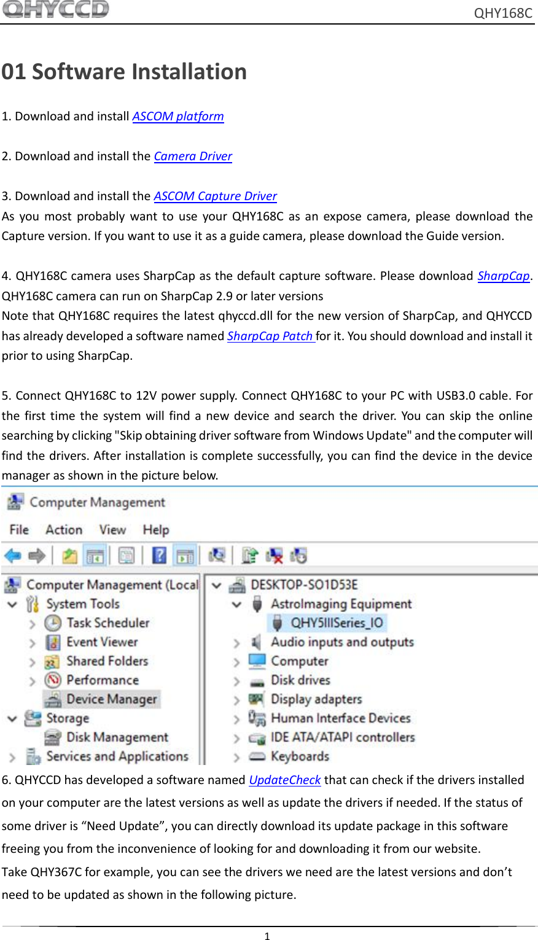Click the Task Scheduler clock icon
The image size is (538, 940).
[x=53, y=623]
